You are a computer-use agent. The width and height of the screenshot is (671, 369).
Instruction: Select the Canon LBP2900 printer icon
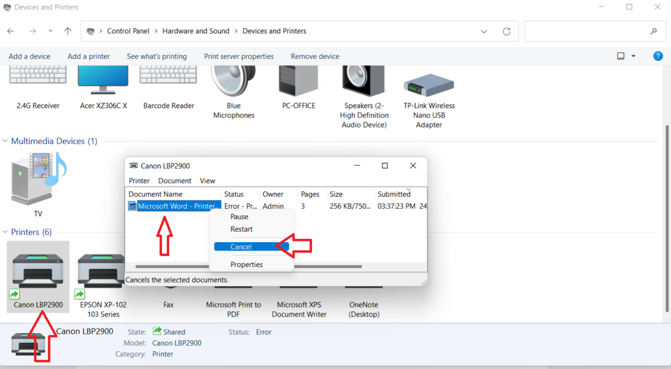[37, 270]
